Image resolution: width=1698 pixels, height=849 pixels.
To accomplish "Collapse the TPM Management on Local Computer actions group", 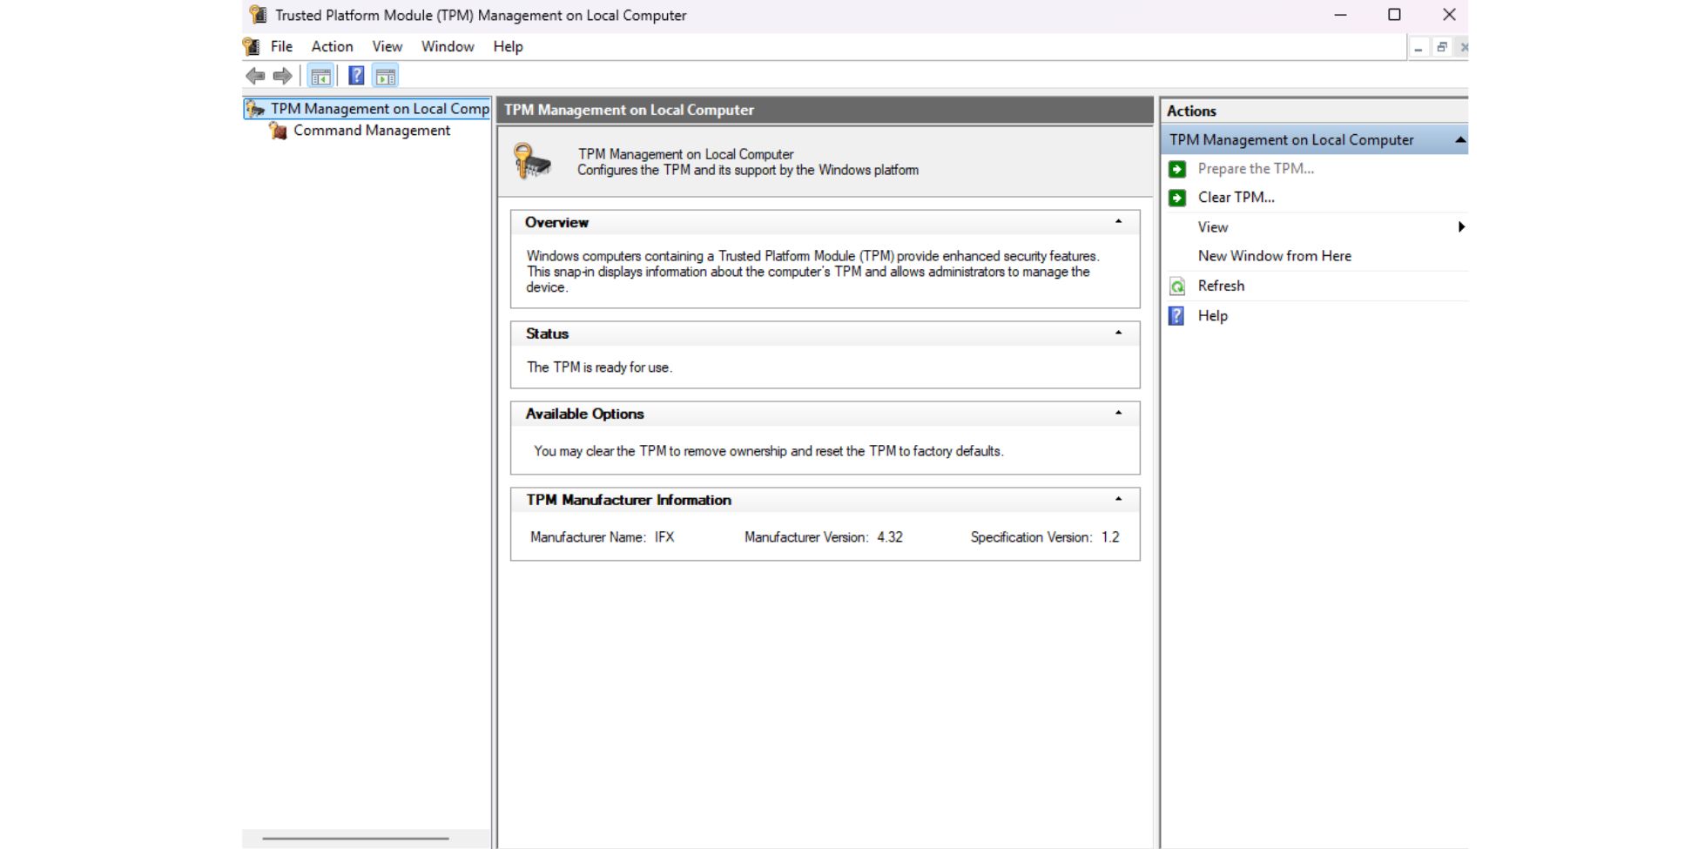I will click(x=1461, y=138).
